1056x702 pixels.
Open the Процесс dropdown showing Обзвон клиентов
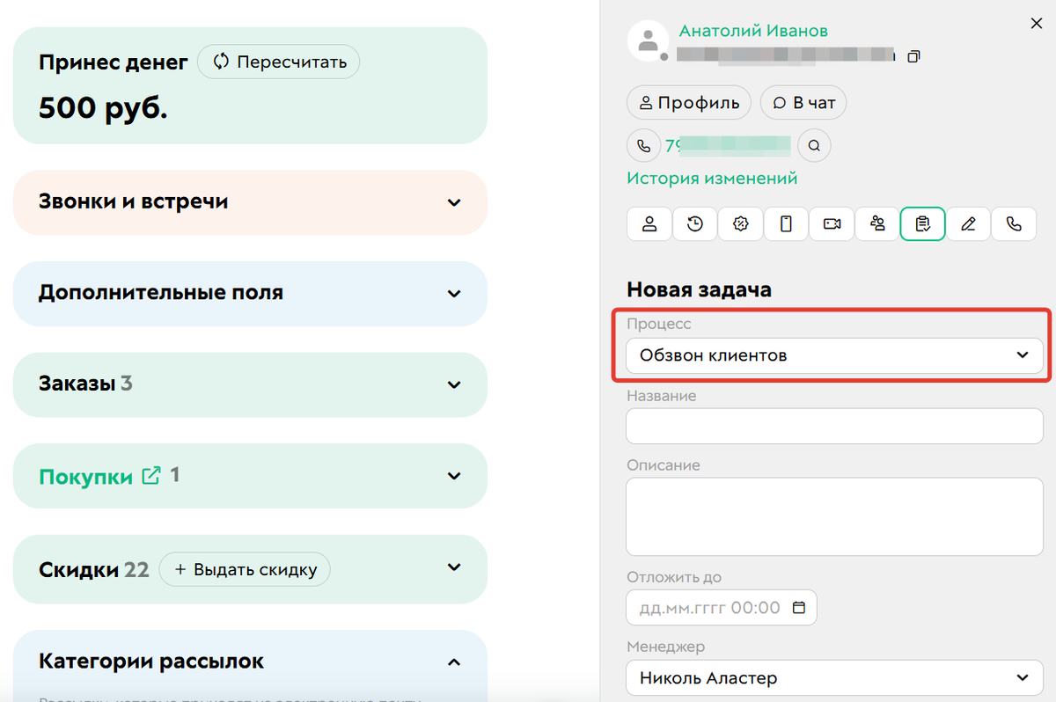[x=832, y=355]
